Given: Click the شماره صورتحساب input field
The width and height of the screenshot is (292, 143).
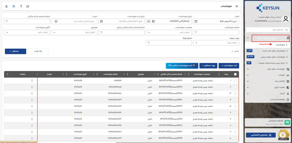Looking at the screenshot, I should [216, 33].
